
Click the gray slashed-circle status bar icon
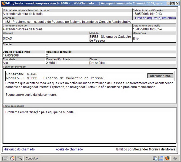pyautogui.click(x=175, y=158)
